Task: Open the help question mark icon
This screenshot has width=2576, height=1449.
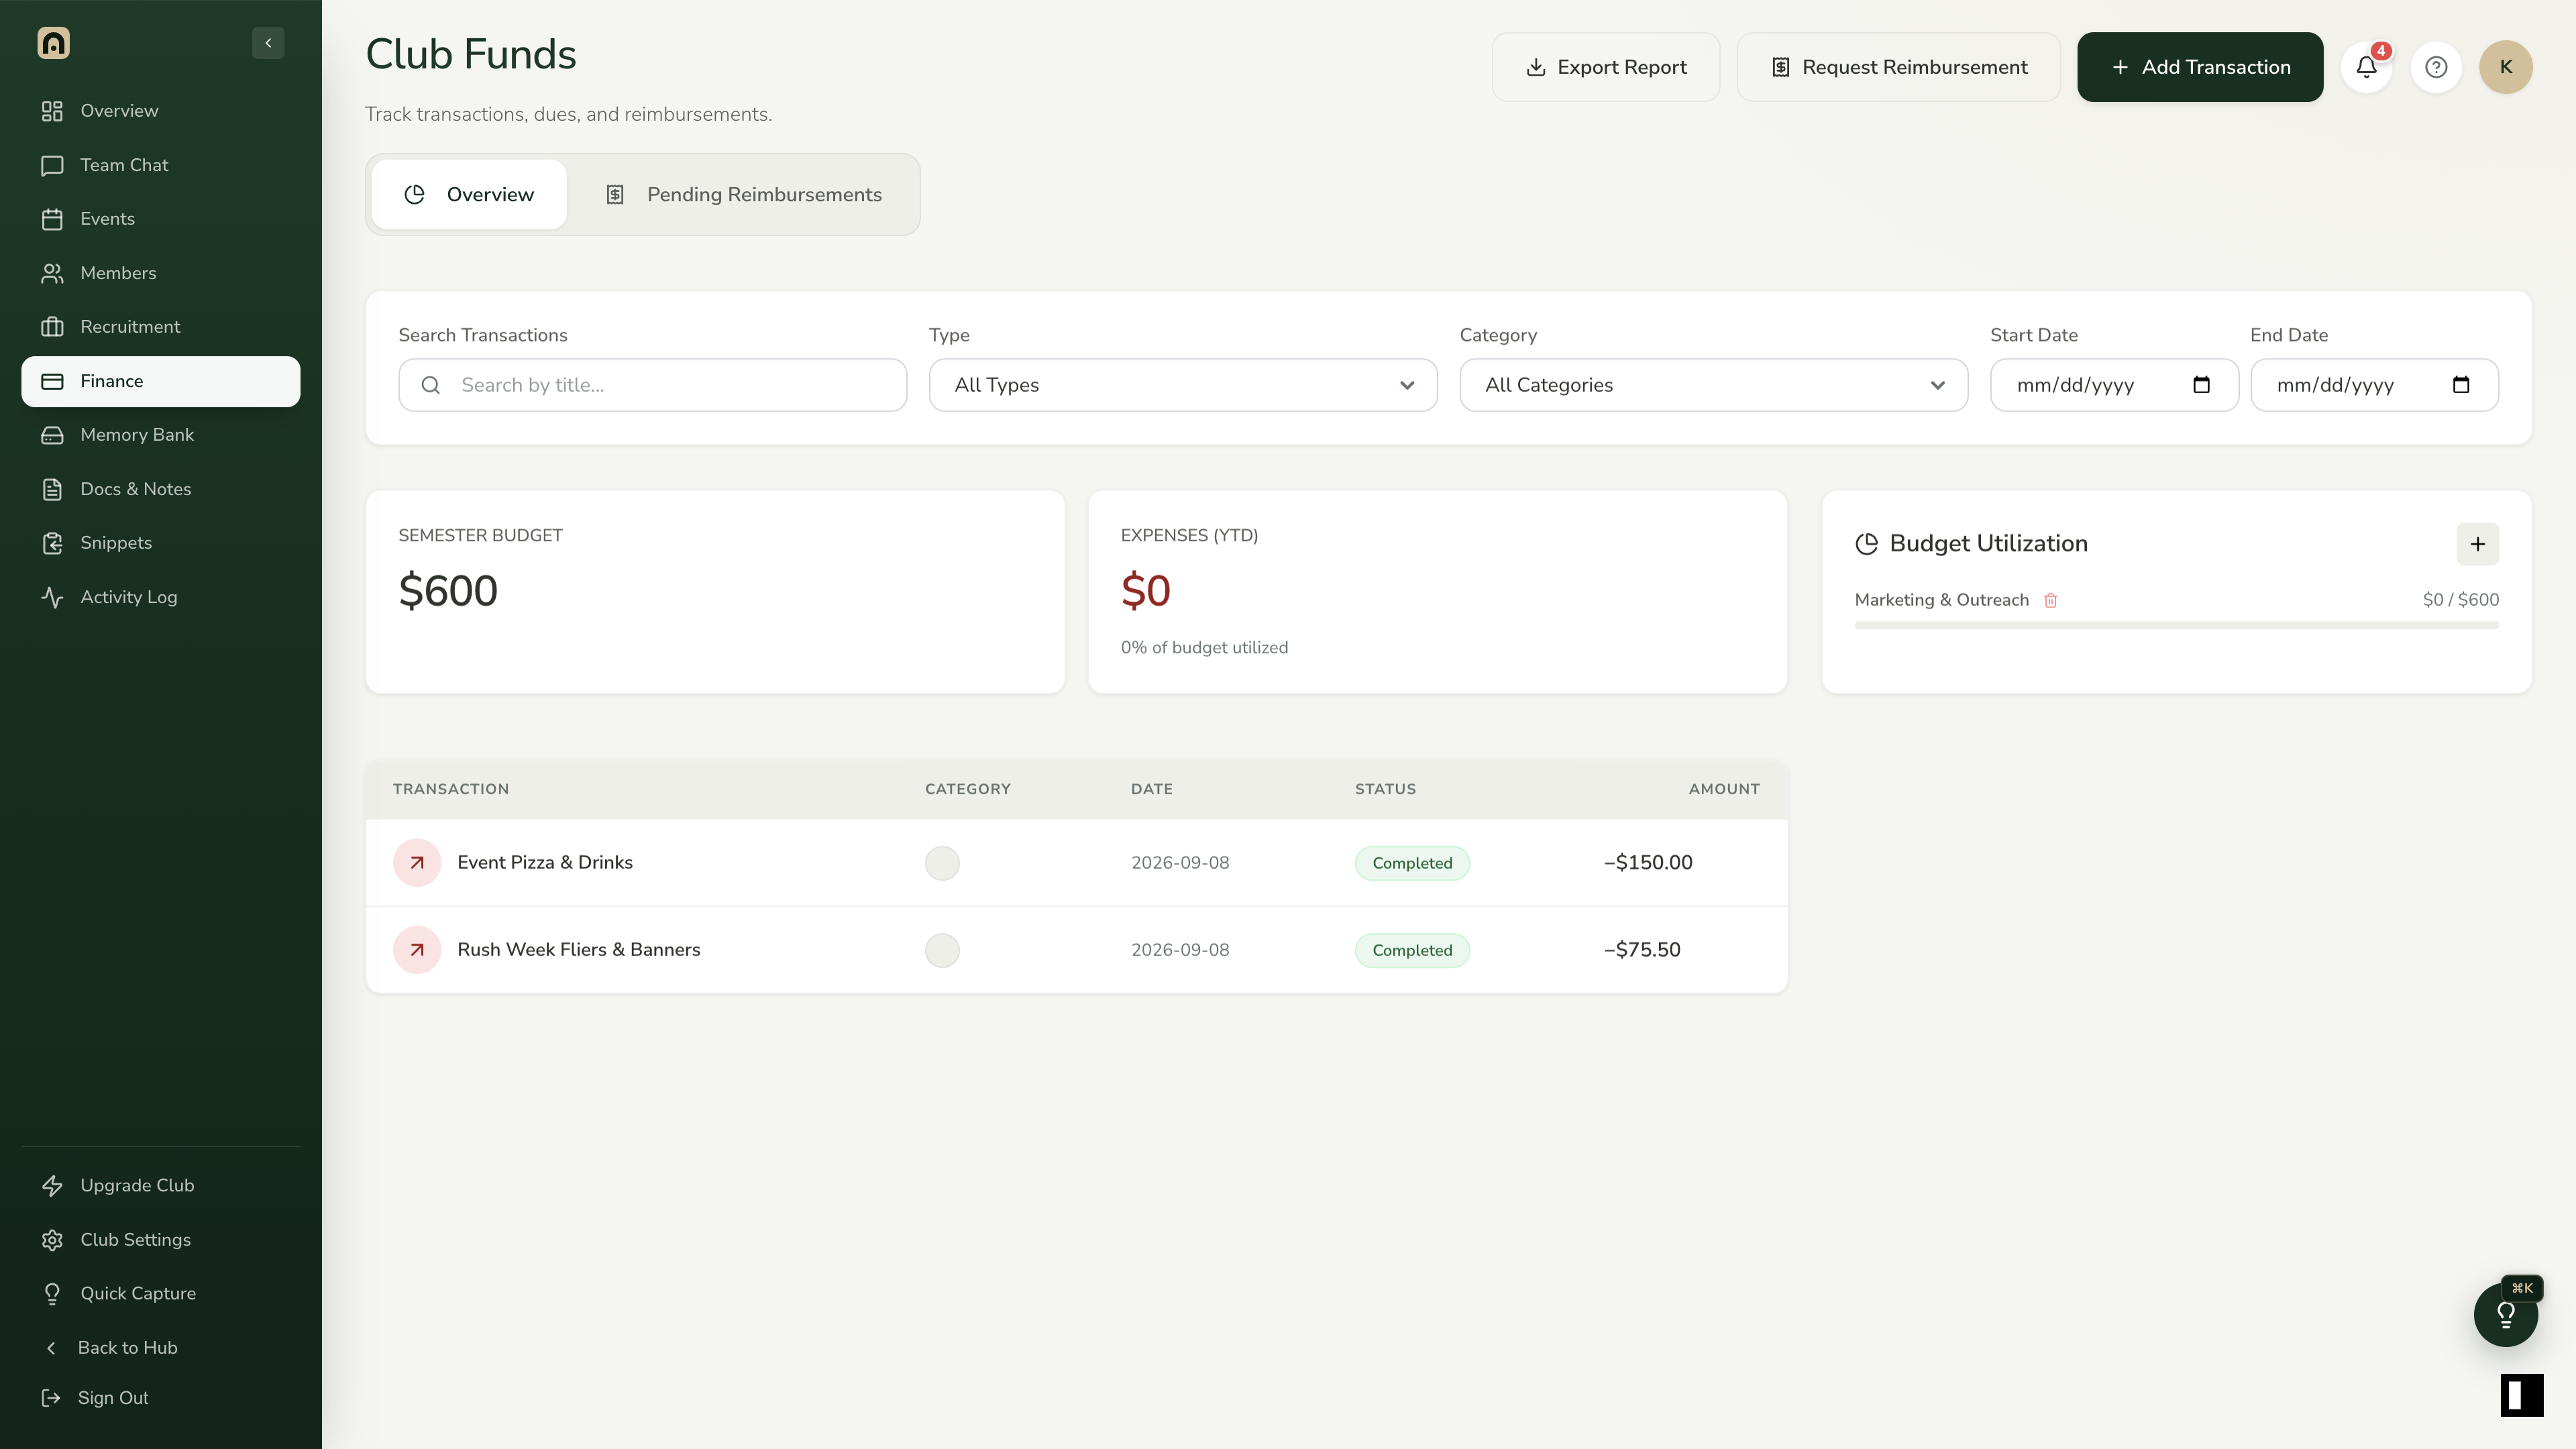Action: coord(2436,67)
